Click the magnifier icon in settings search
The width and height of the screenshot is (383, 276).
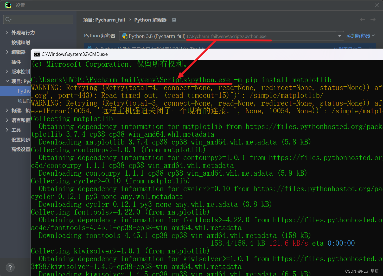point(8,19)
